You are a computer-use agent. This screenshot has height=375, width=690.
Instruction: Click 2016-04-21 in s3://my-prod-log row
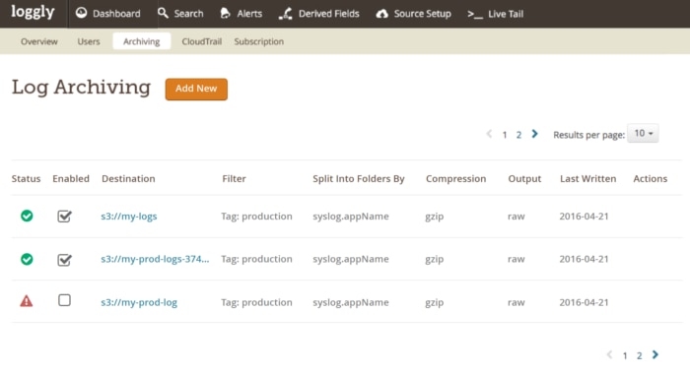click(x=584, y=302)
